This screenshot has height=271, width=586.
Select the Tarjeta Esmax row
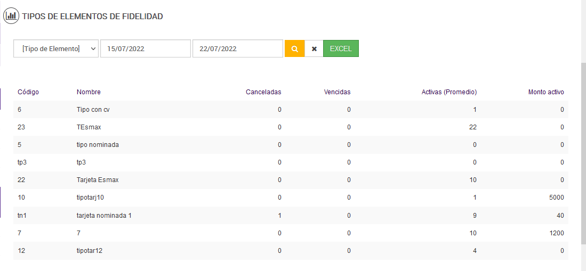[x=98, y=180]
